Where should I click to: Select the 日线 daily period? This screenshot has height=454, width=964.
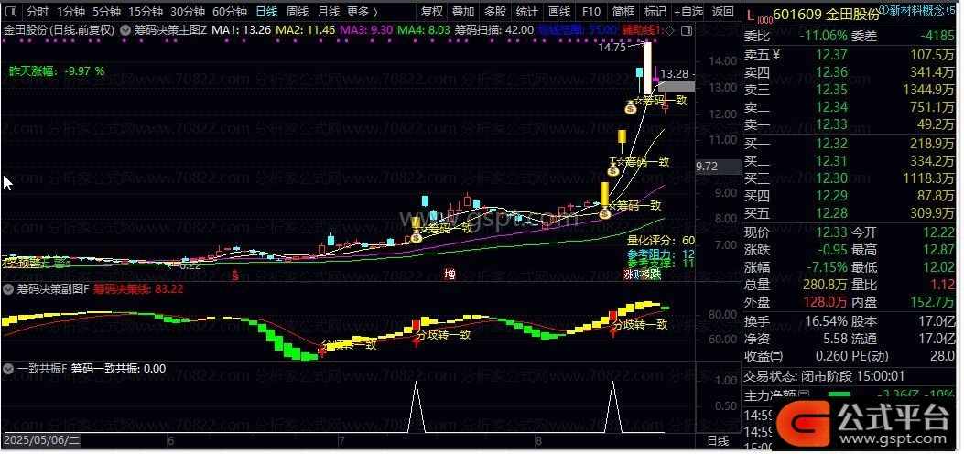(x=266, y=11)
